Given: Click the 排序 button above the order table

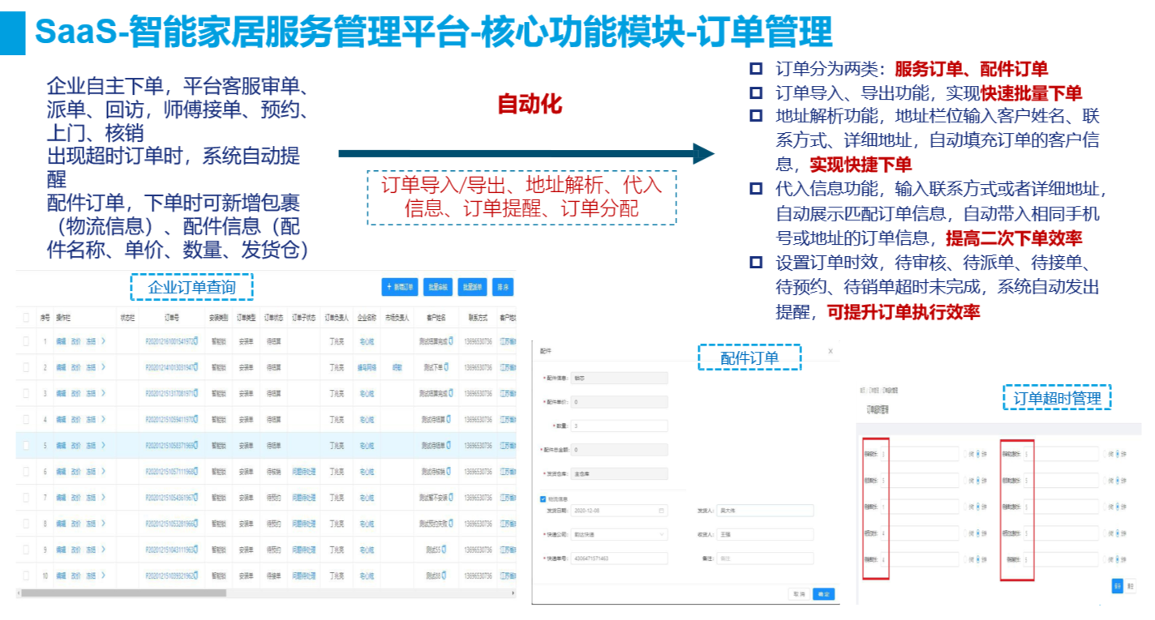Looking at the screenshot, I should click(503, 287).
